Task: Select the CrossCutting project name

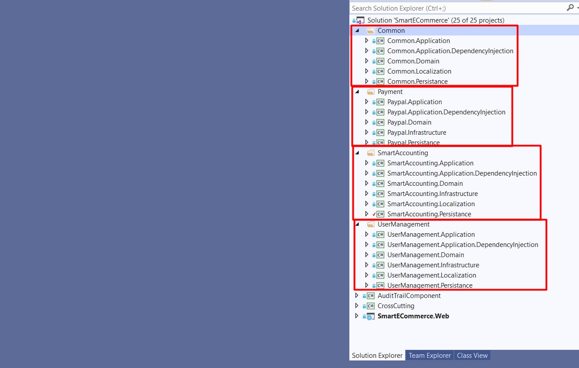Action: click(396, 306)
